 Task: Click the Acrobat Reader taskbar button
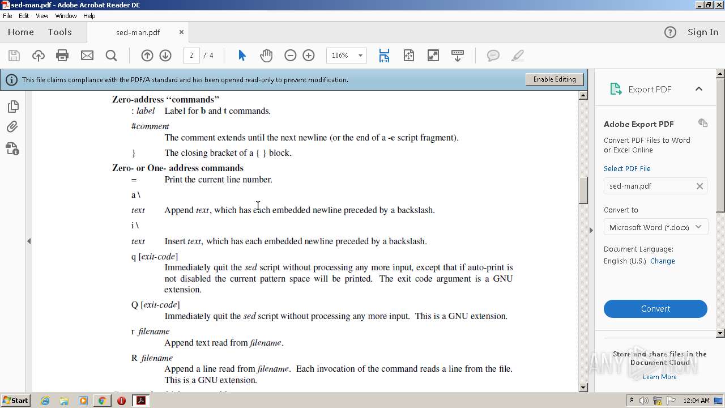(140, 401)
